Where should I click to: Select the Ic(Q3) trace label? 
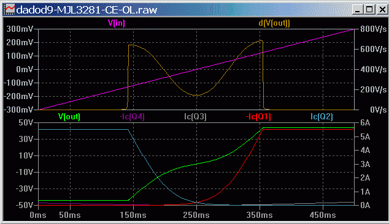click(195, 116)
